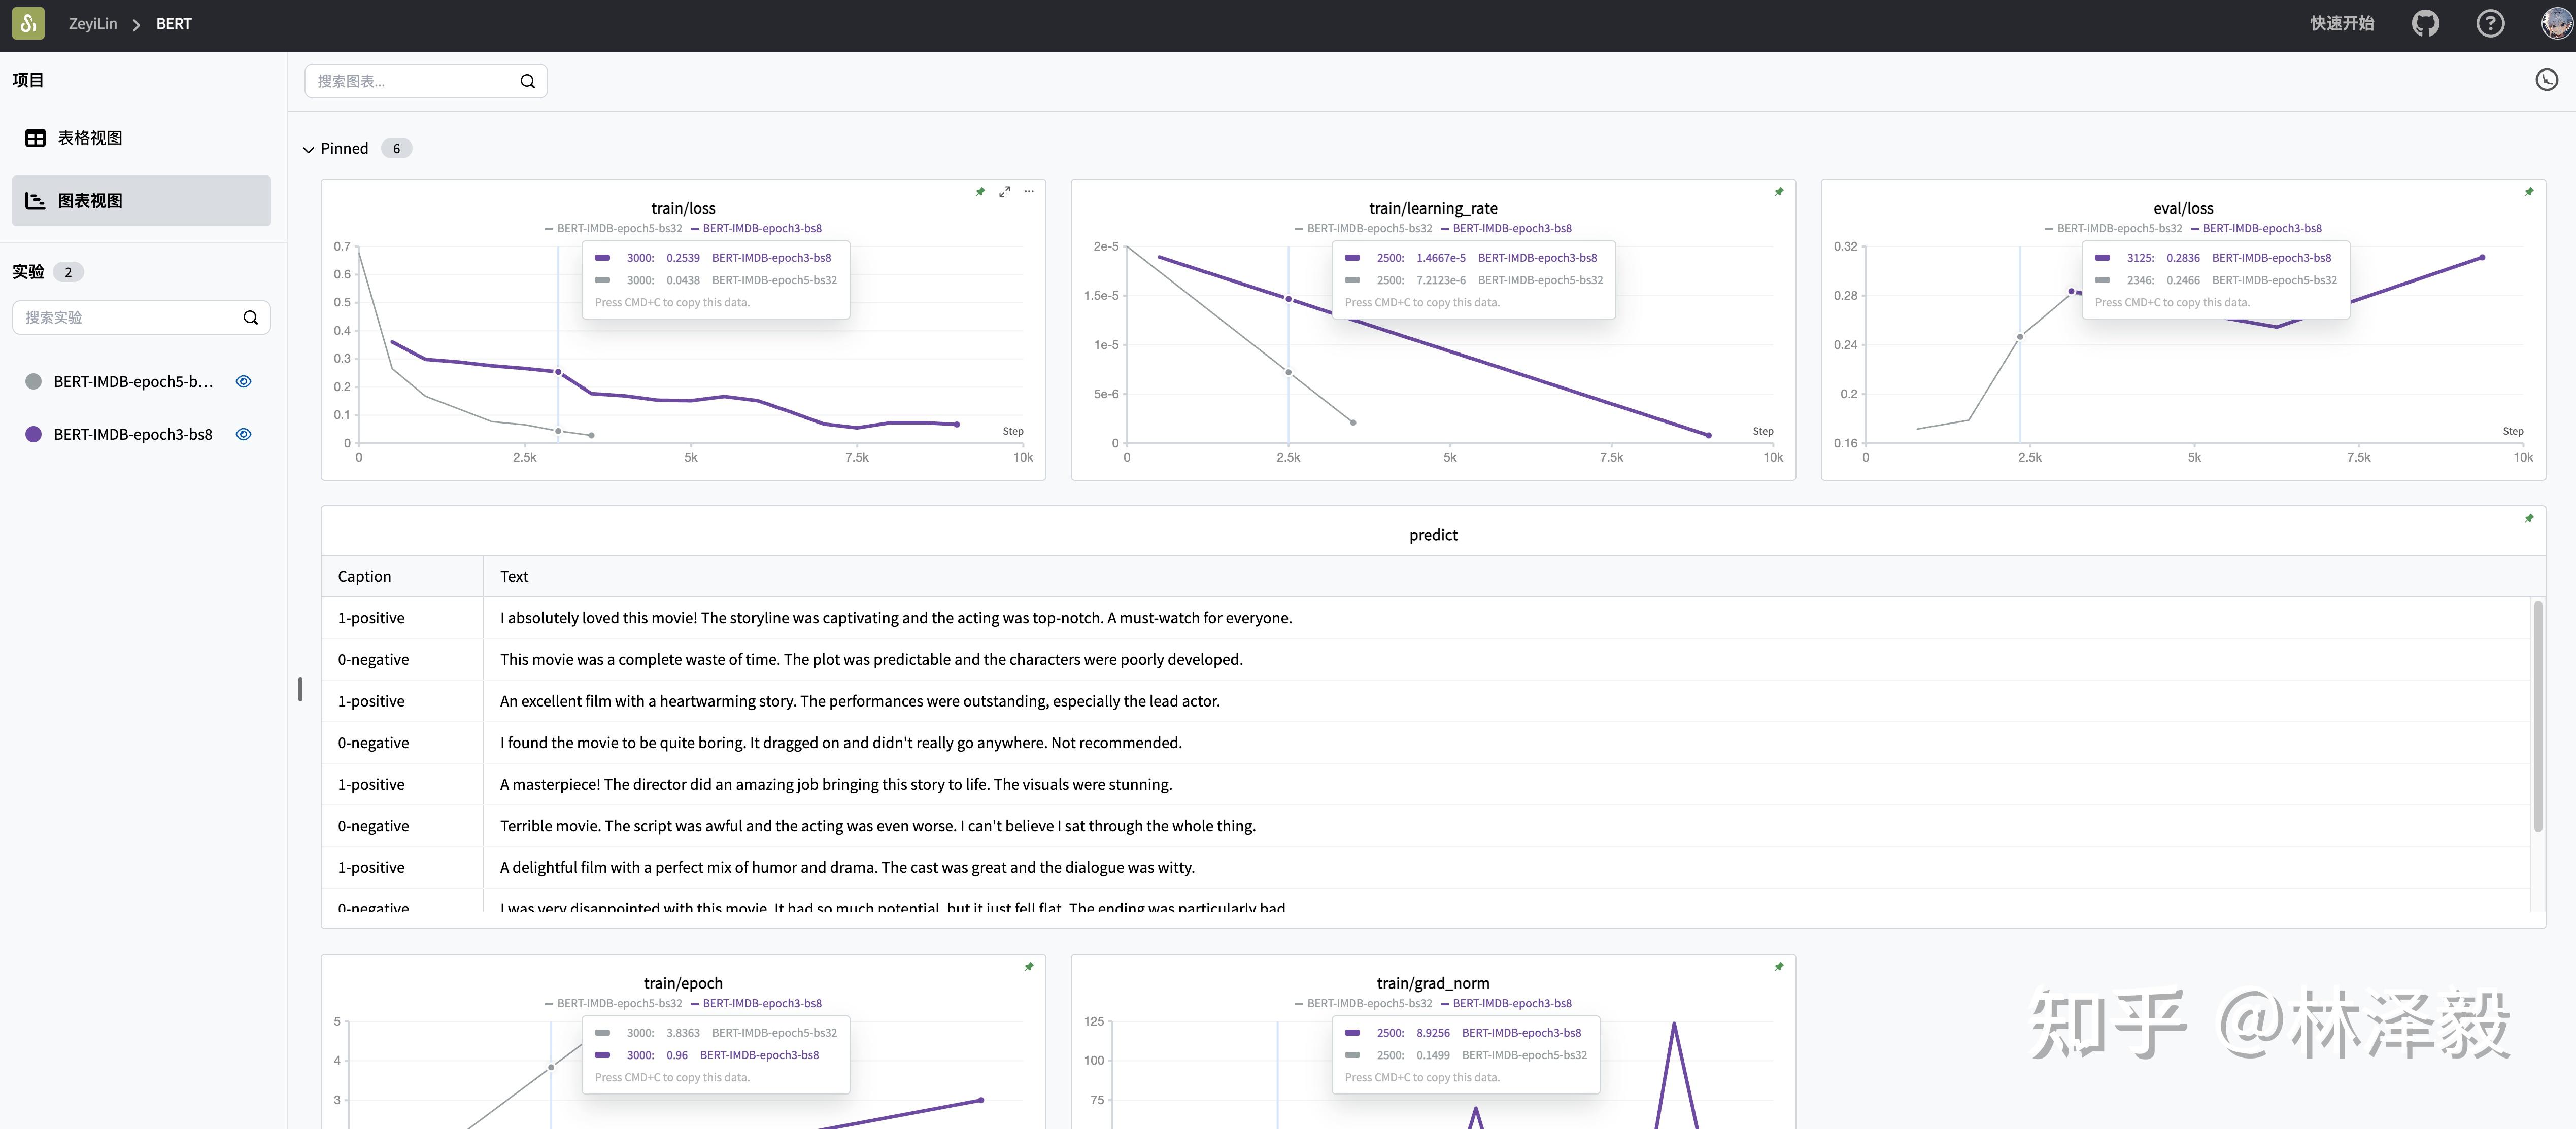Screen dimensions: 2576x1129
Task: Hide BERT-IMDB-epoch5-bs32 experiment via eye icon
Action: point(243,382)
